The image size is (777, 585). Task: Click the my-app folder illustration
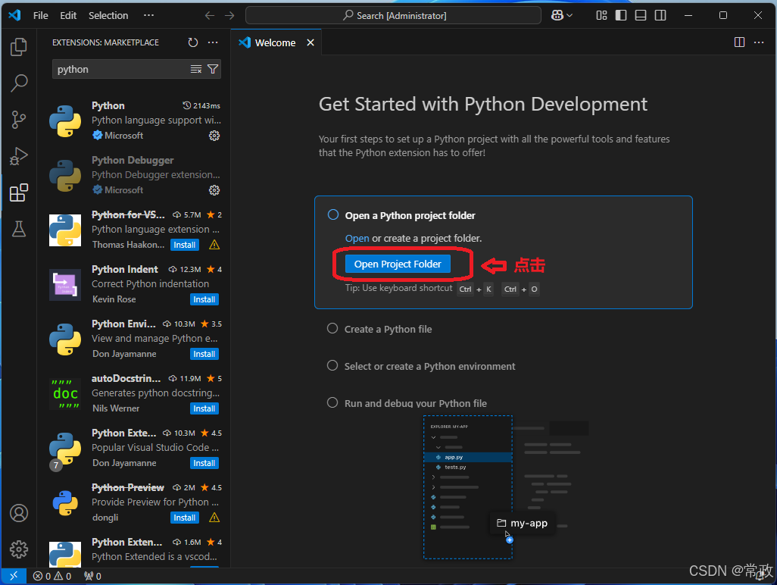[523, 523]
